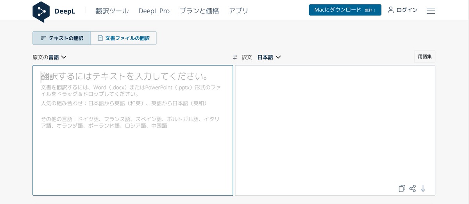Click the DeepL hexagon logo
Screen dimensions: 469x204
pos(42,12)
